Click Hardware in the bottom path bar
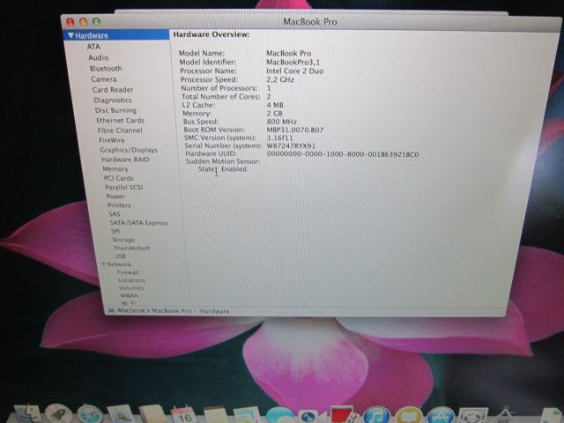 (214, 311)
